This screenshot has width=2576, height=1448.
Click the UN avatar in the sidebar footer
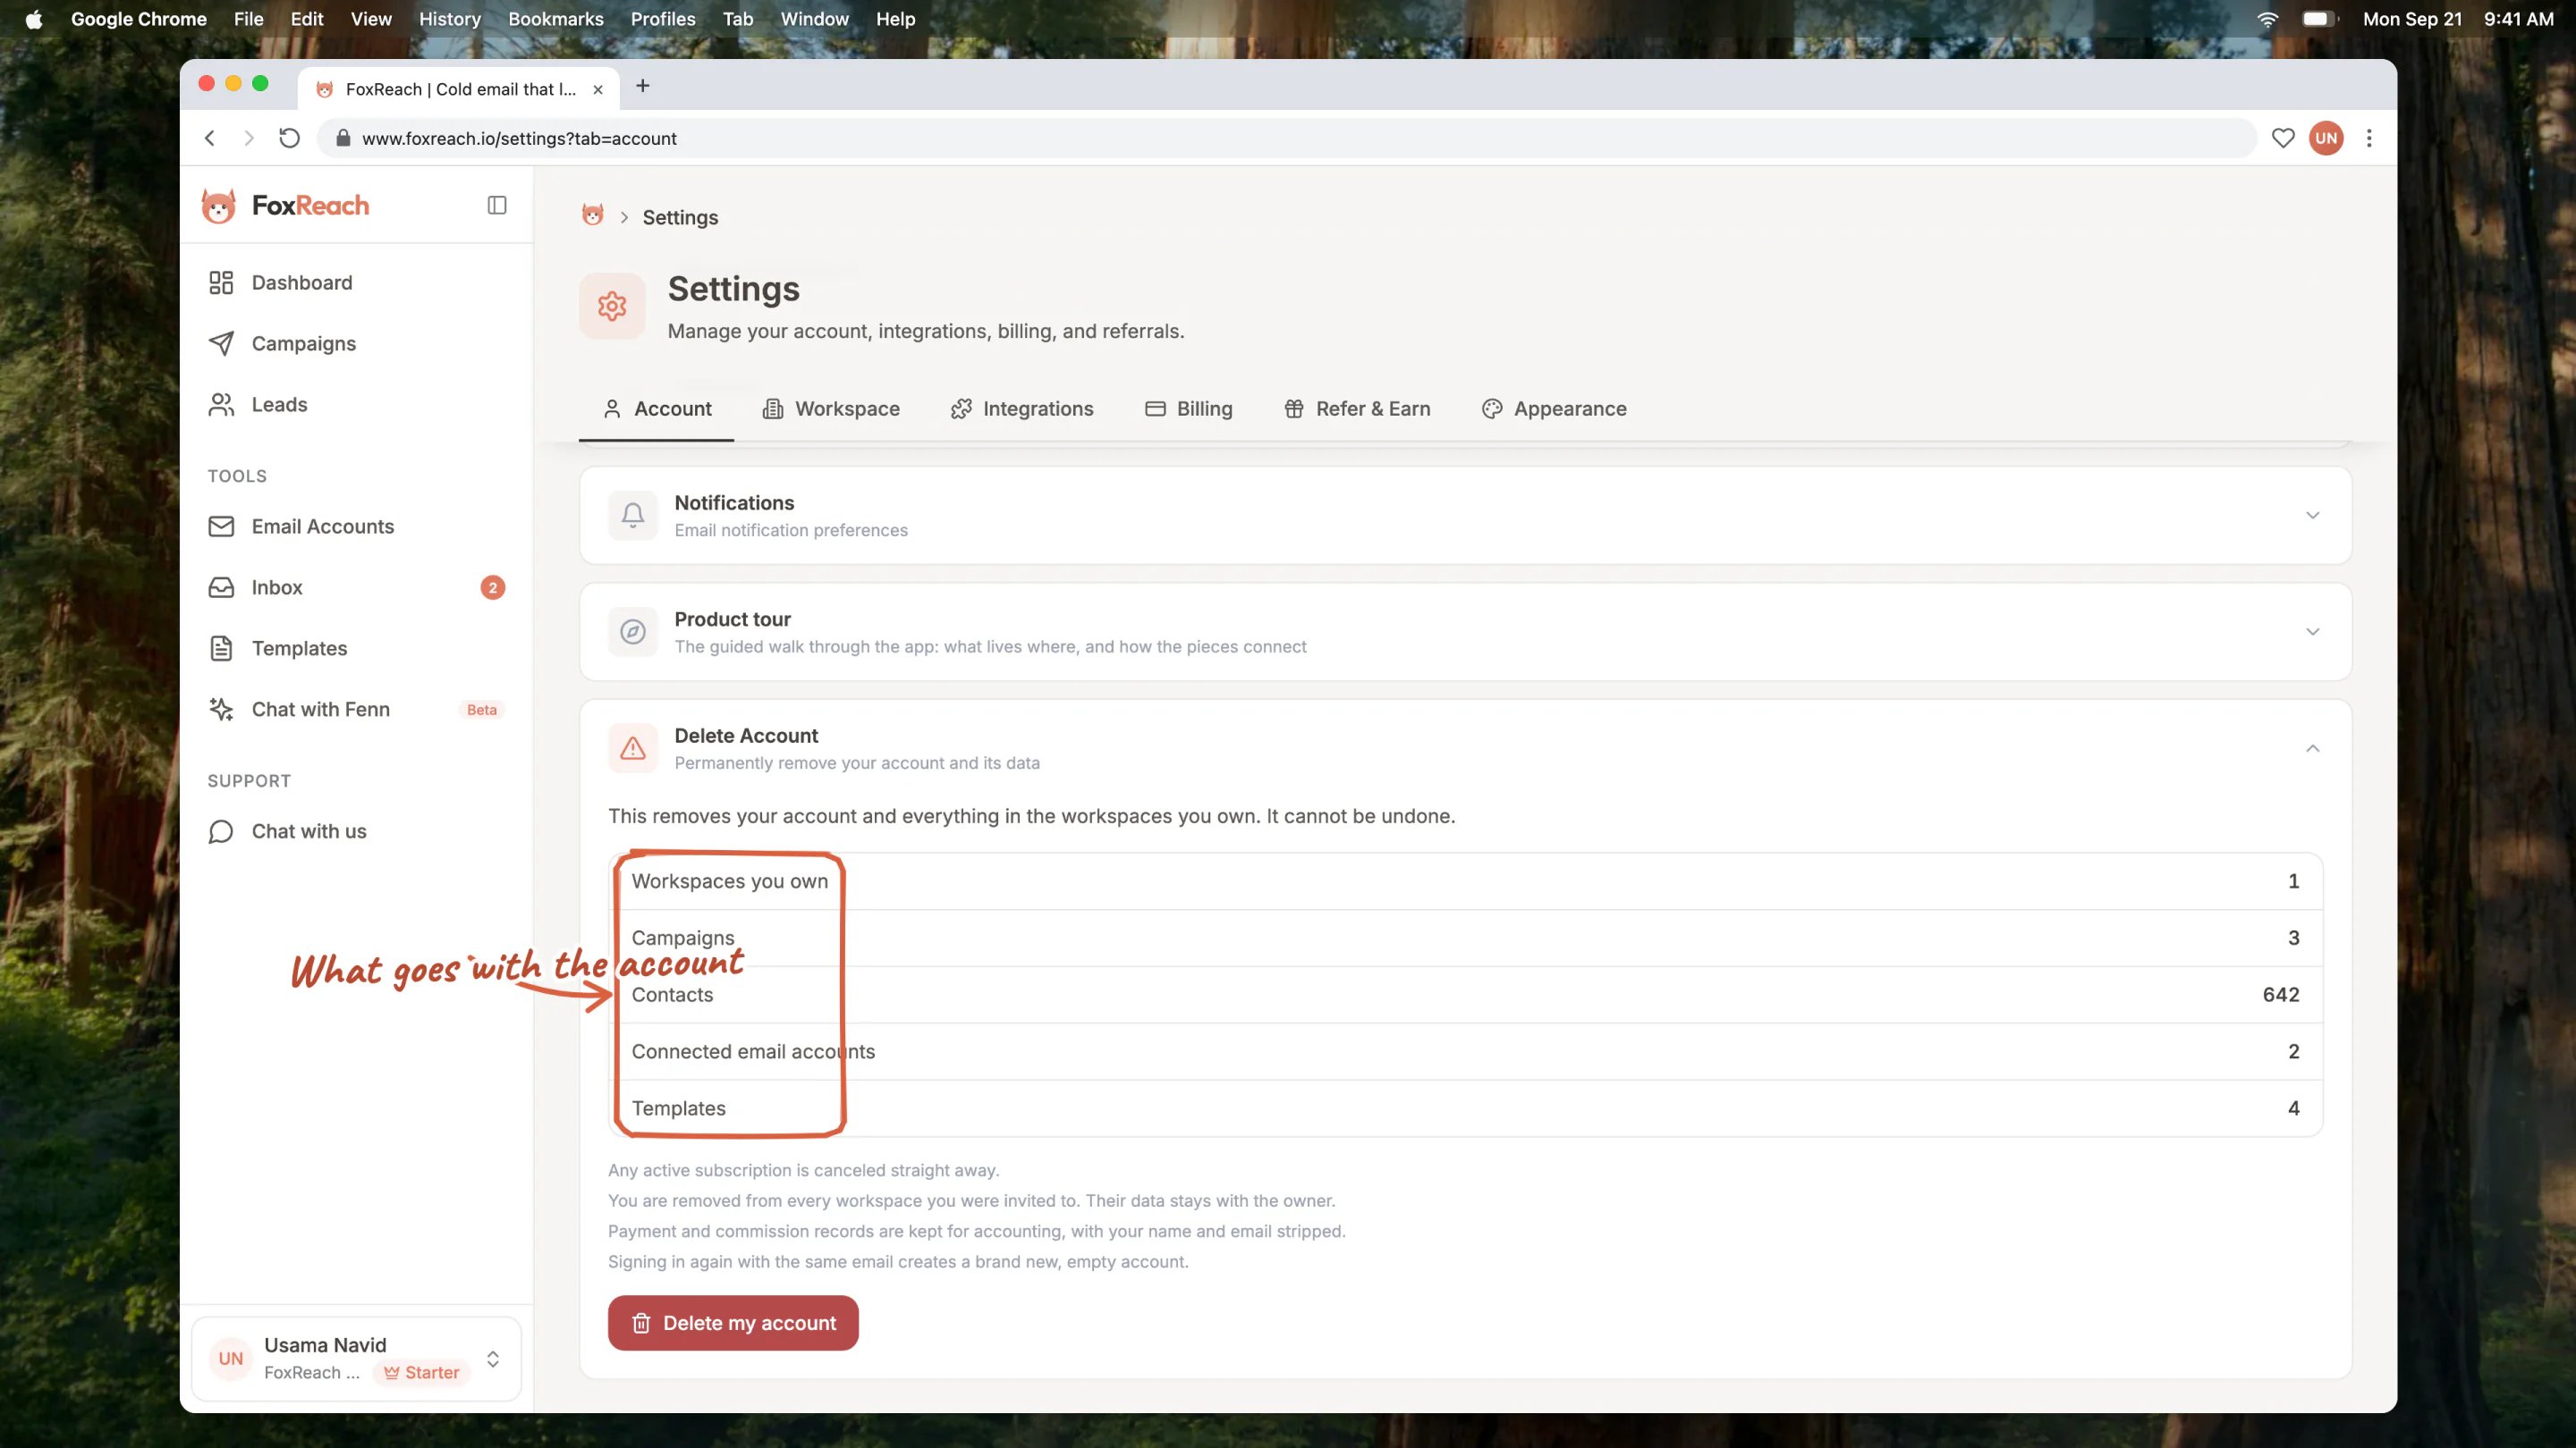pos(231,1358)
